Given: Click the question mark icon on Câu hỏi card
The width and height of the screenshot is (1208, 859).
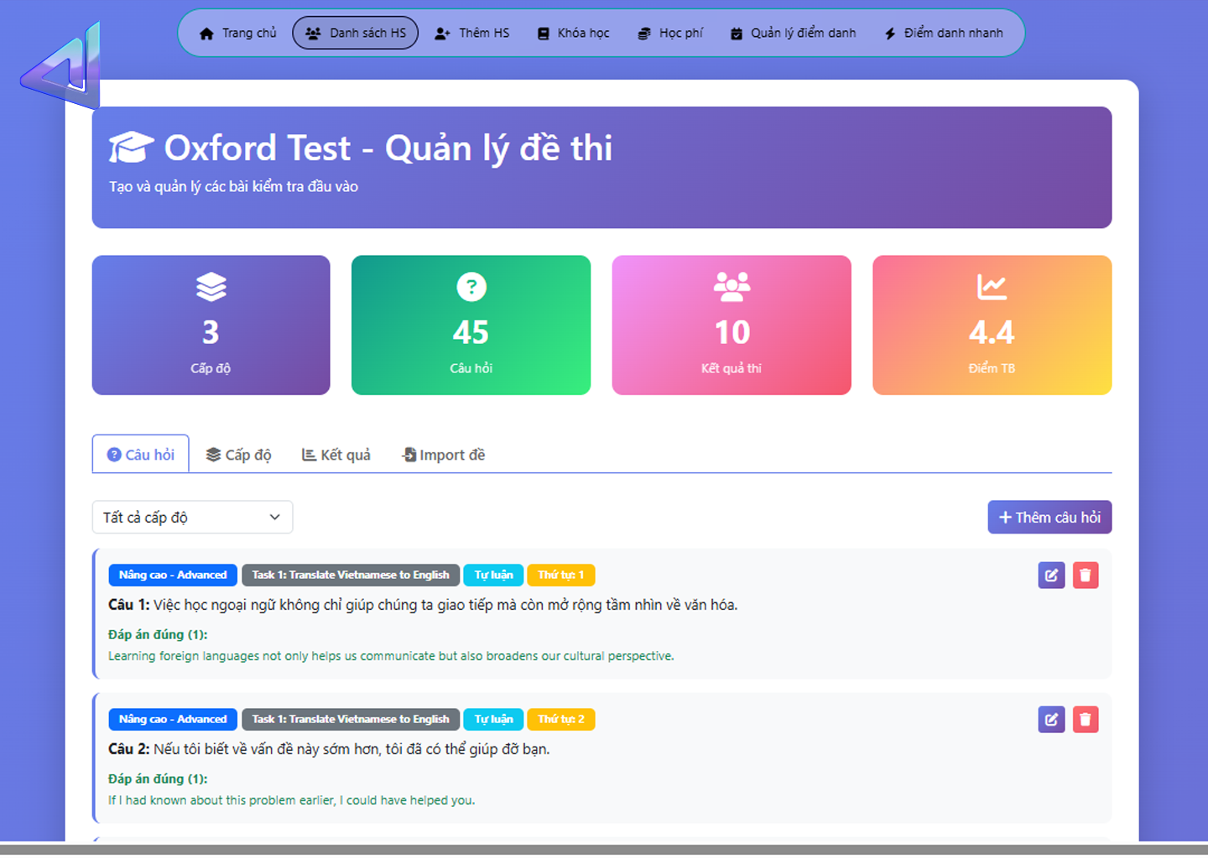Looking at the screenshot, I should (471, 287).
